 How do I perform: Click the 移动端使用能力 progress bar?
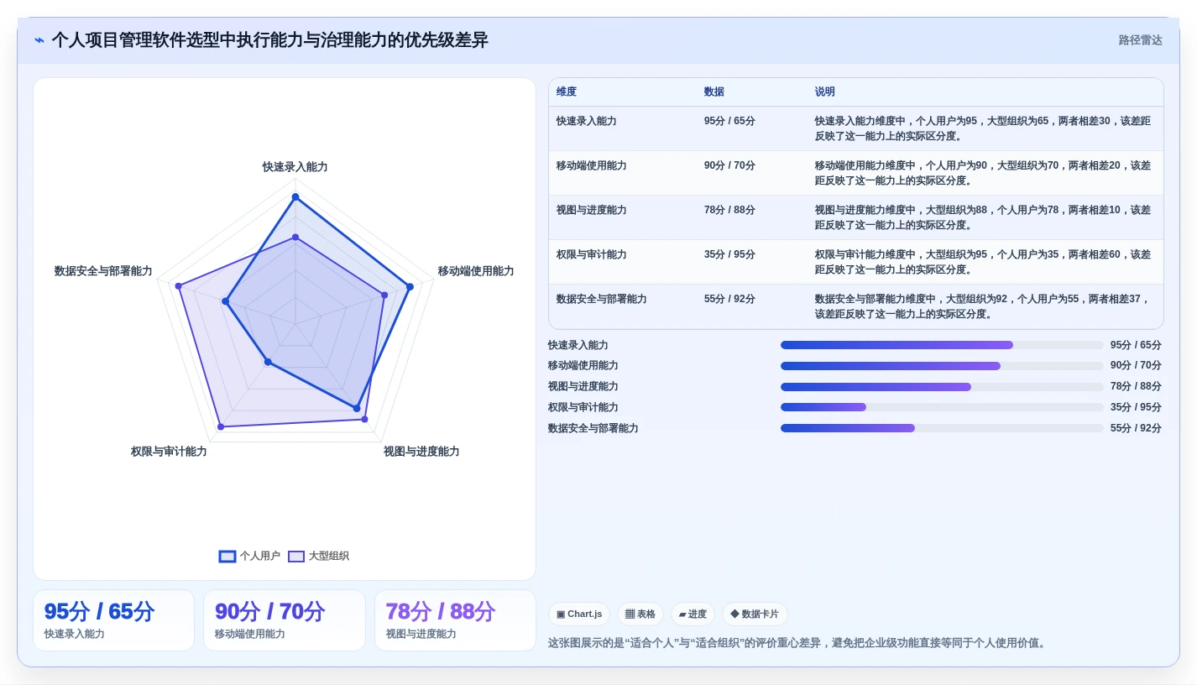(x=942, y=366)
